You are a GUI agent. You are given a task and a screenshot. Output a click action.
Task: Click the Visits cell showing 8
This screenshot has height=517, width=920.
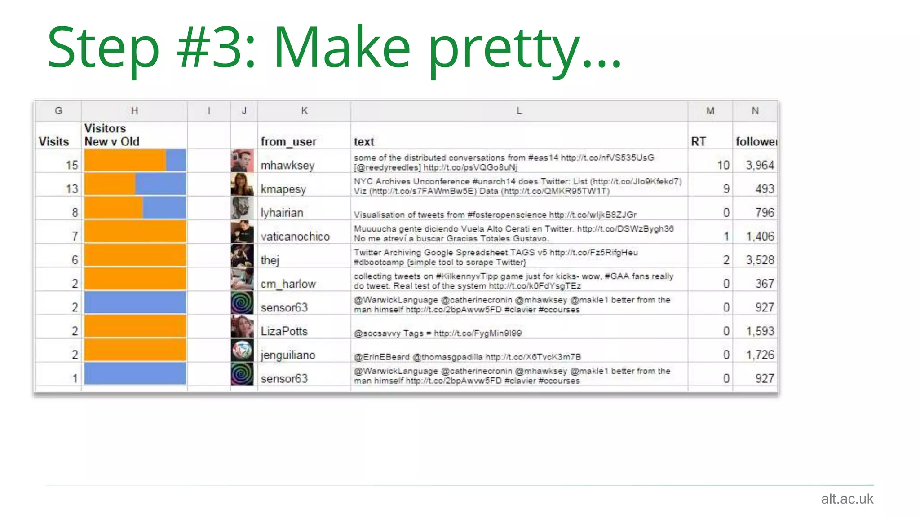58,208
